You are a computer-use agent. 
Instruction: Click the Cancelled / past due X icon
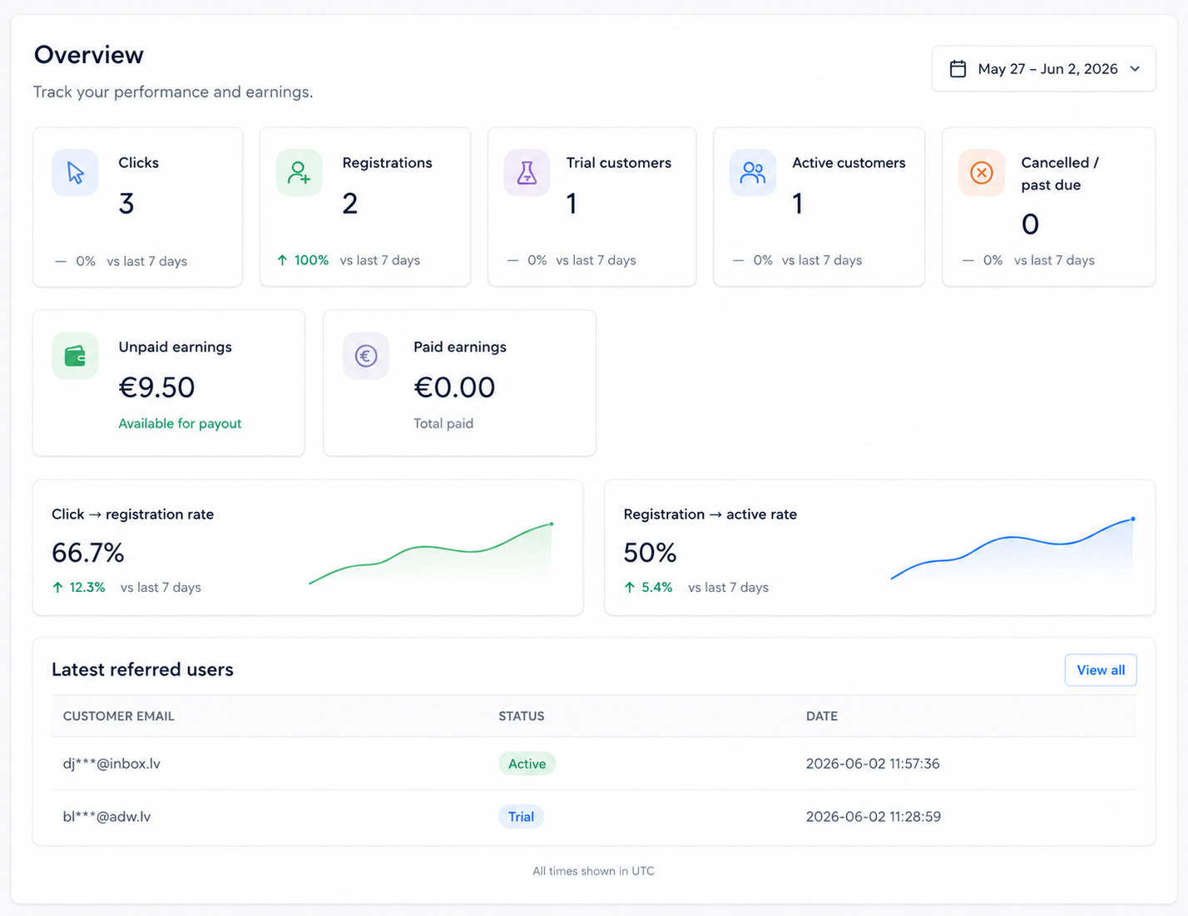(982, 173)
